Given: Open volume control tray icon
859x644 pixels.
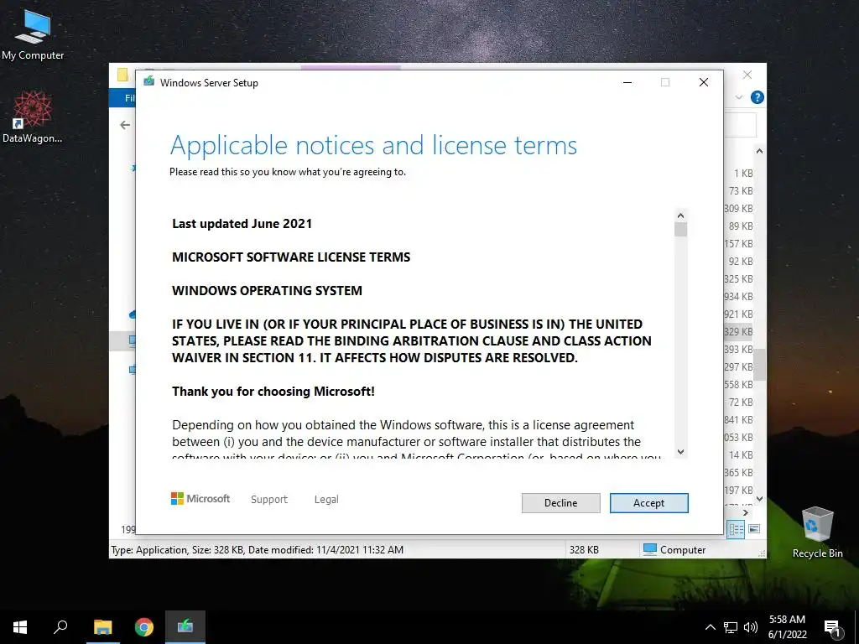Looking at the screenshot, I should point(751,627).
